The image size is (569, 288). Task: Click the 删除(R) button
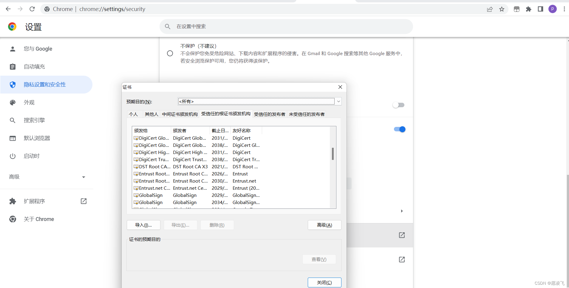pyautogui.click(x=217, y=225)
